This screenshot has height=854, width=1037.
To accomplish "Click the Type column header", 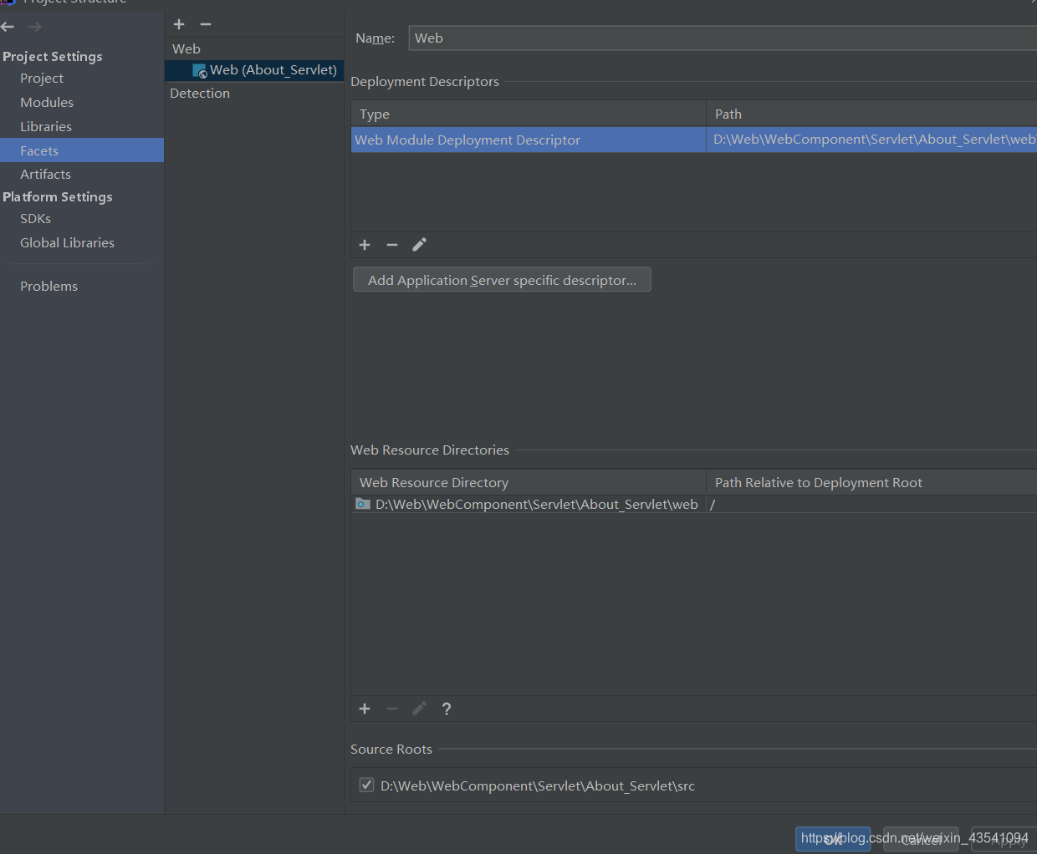I will click(x=529, y=114).
